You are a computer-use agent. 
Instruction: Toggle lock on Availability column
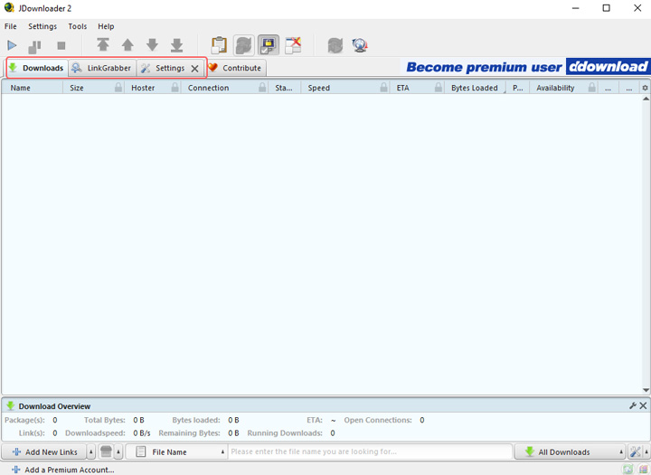click(592, 87)
